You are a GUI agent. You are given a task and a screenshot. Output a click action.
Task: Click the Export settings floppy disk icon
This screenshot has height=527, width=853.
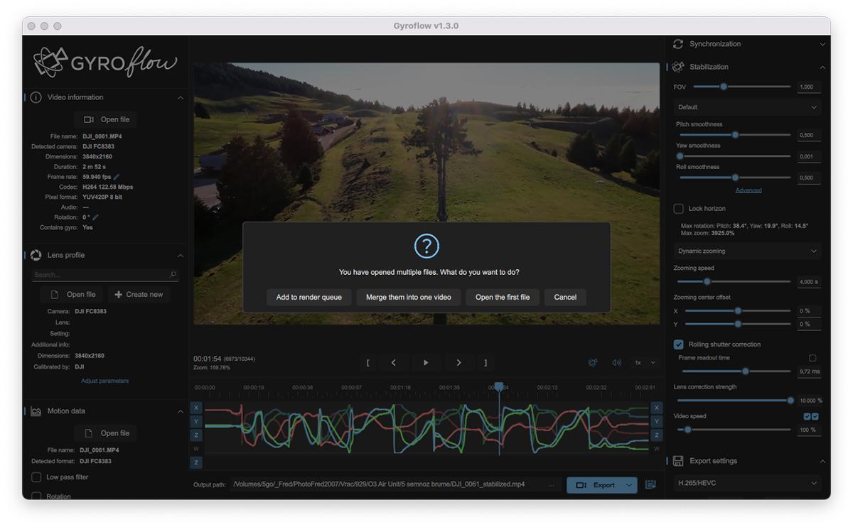tap(678, 461)
